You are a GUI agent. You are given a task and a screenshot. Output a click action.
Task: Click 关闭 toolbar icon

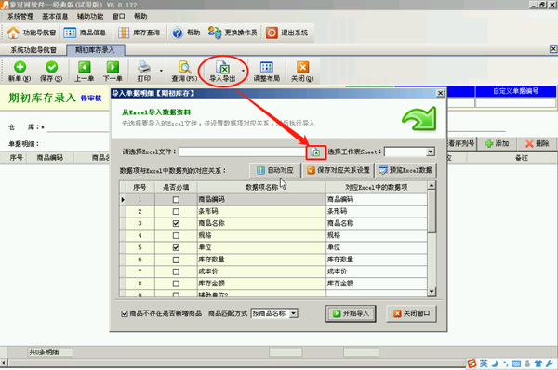tap(302, 67)
